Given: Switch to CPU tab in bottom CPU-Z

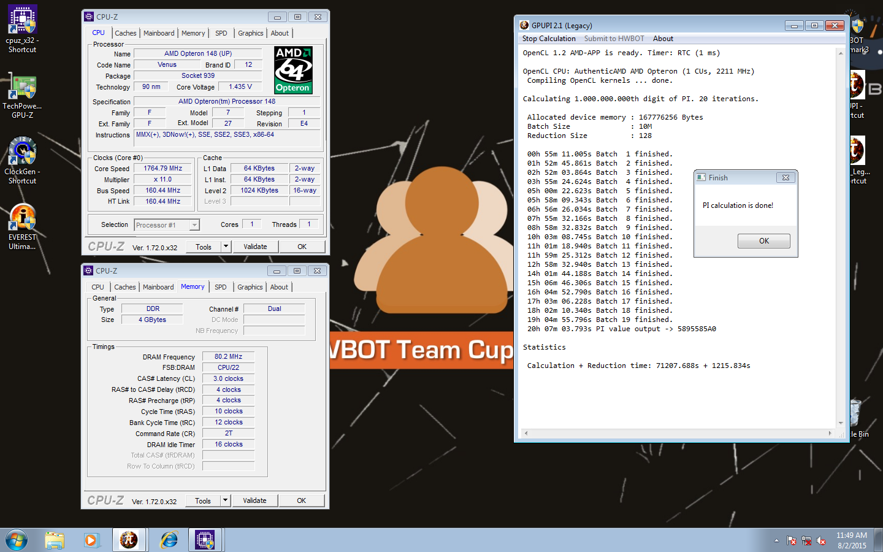Looking at the screenshot, I should (x=98, y=287).
